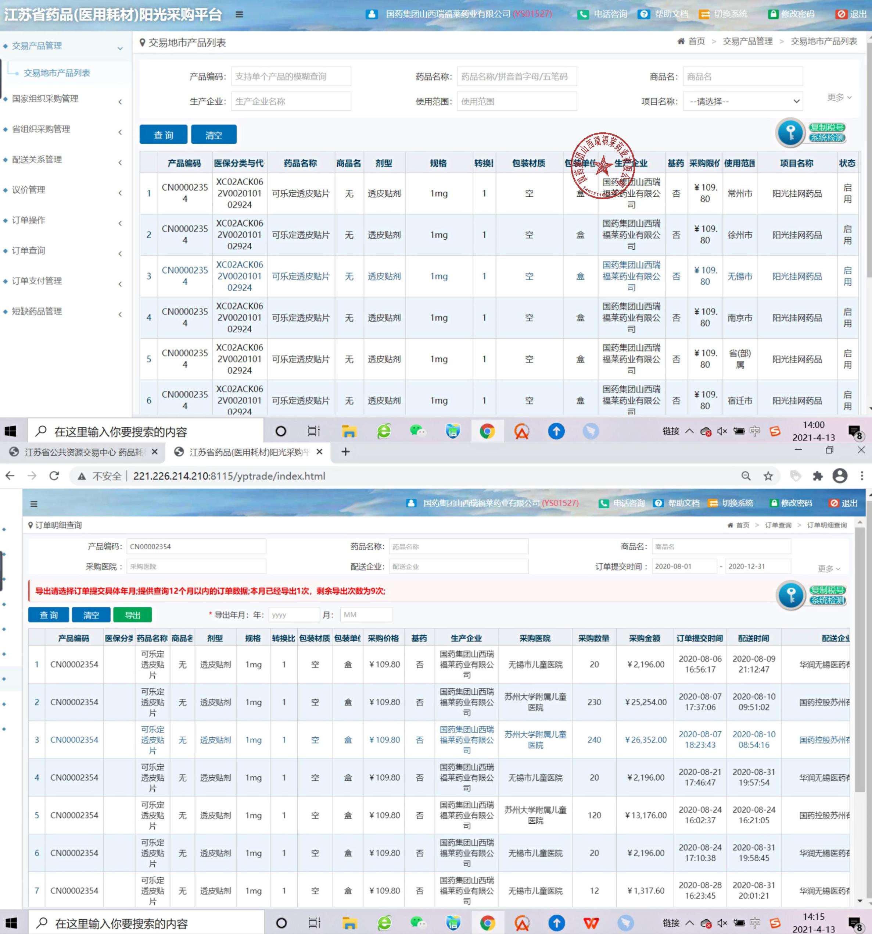The image size is (872, 934).
Task: Click 退出 on 订单明细查询 page
Action: click(844, 503)
